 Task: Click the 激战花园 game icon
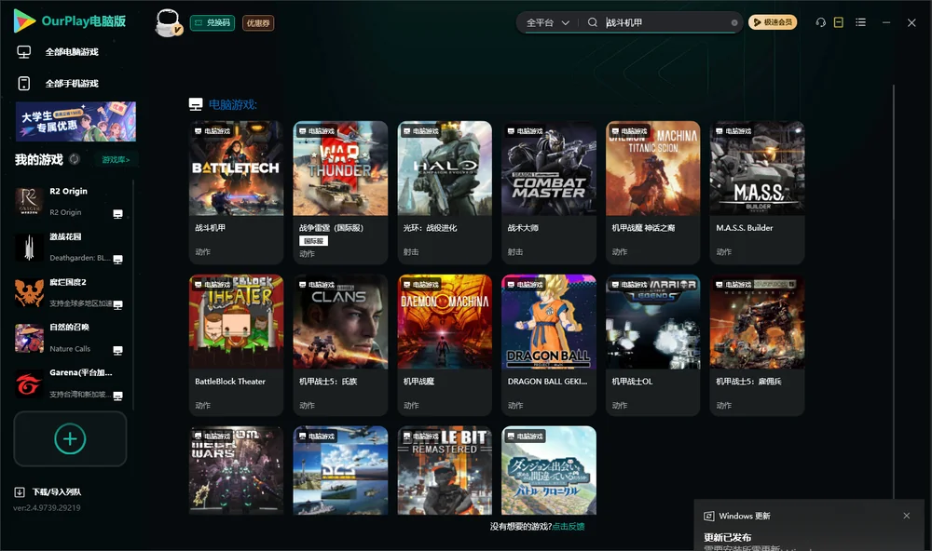pyautogui.click(x=29, y=247)
